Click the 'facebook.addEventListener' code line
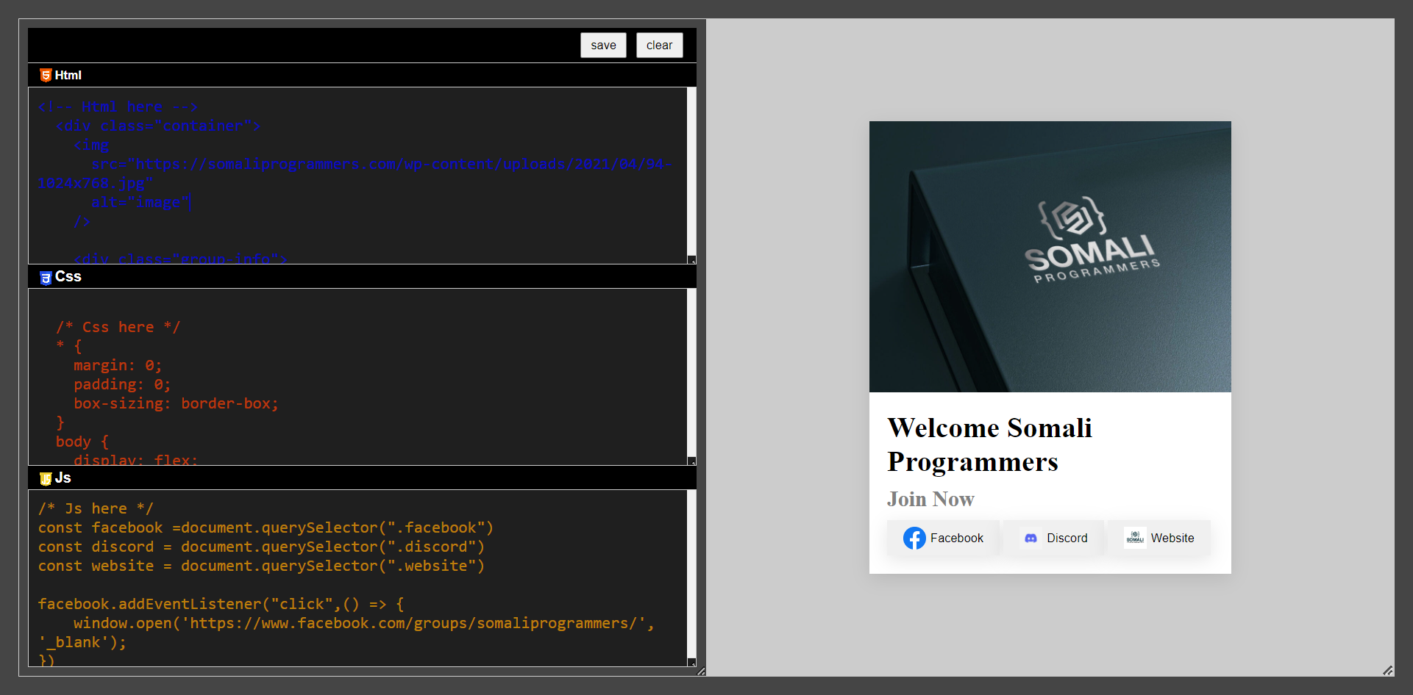This screenshot has height=695, width=1413. coord(221,604)
